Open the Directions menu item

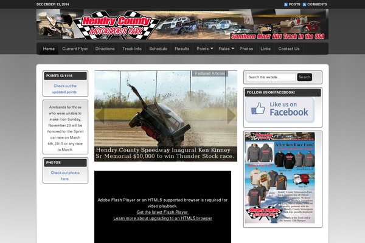[105, 49]
